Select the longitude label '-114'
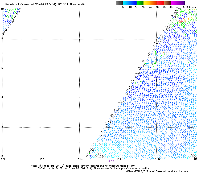The image size is (197, 173). (79, 159)
